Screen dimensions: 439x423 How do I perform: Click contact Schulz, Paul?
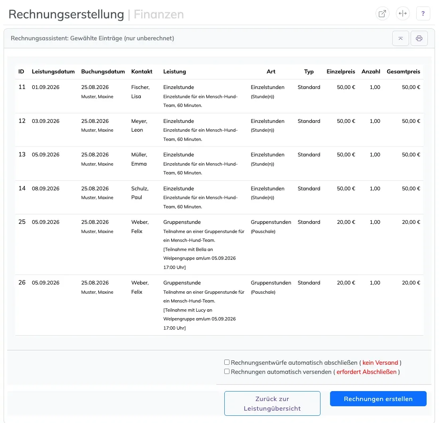(x=140, y=193)
